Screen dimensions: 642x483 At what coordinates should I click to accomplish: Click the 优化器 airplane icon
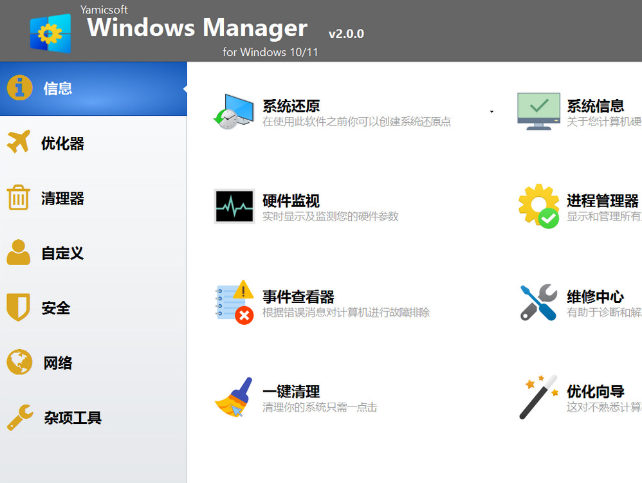coord(19,142)
